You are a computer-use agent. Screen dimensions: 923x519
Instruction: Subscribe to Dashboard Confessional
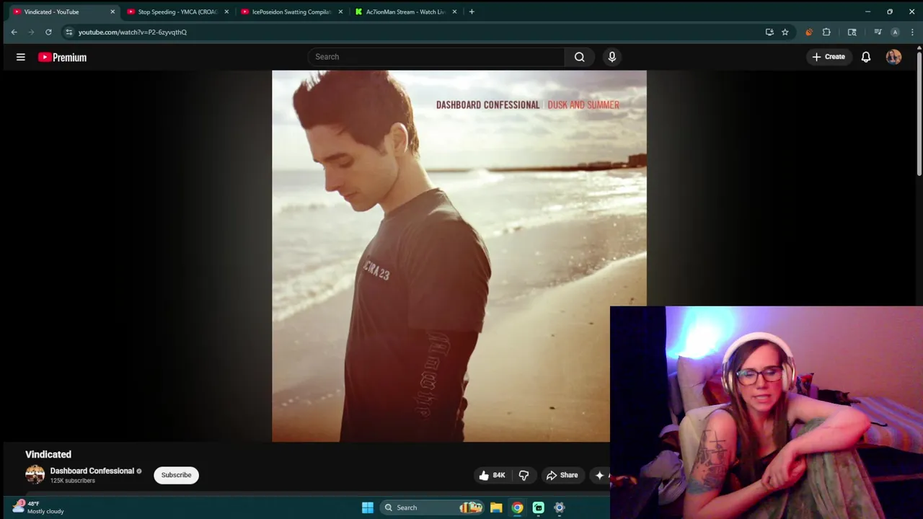point(176,475)
